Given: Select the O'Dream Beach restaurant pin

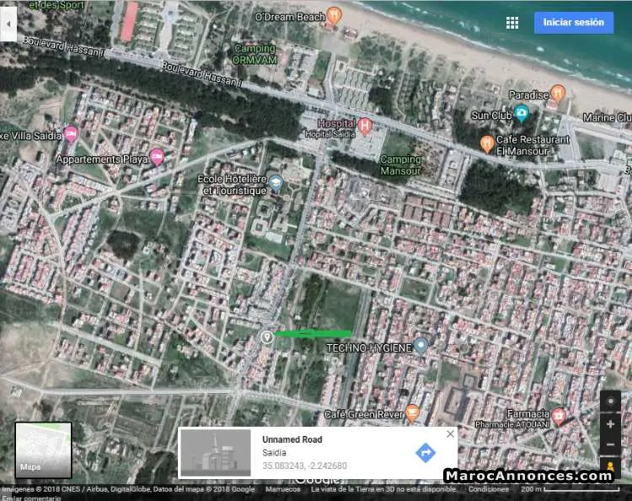Looking at the screenshot, I should coord(335,15).
